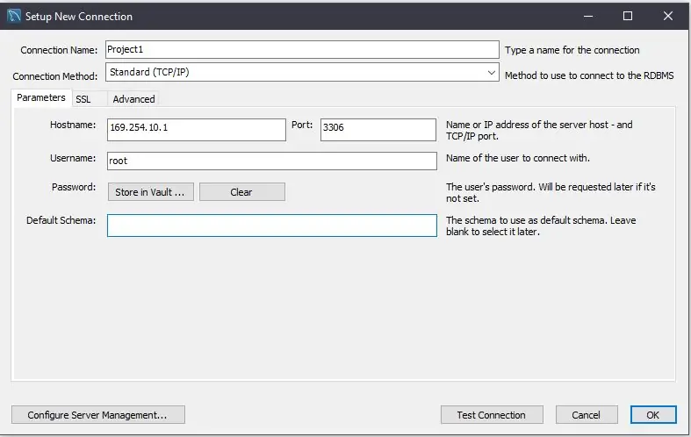Maximize the Setup New Connection window

[628, 17]
